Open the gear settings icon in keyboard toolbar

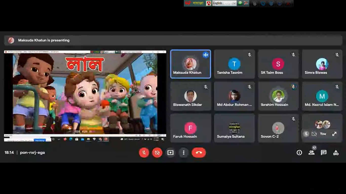click(x=263, y=3)
